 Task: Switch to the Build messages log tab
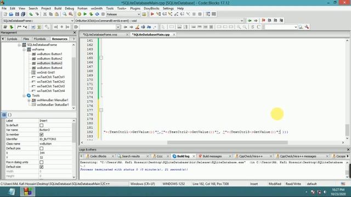click(212, 156)
